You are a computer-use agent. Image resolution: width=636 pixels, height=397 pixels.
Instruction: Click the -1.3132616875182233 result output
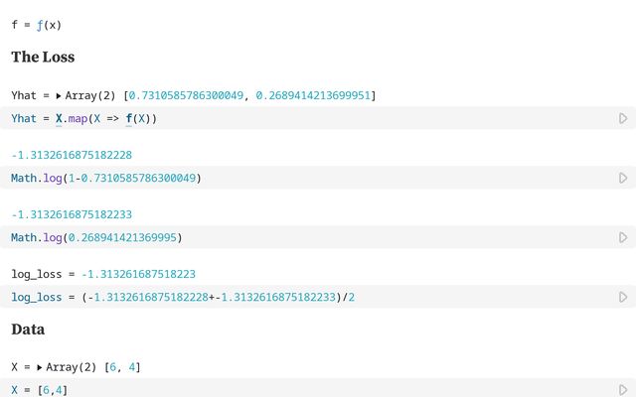(x=72, y=214)
